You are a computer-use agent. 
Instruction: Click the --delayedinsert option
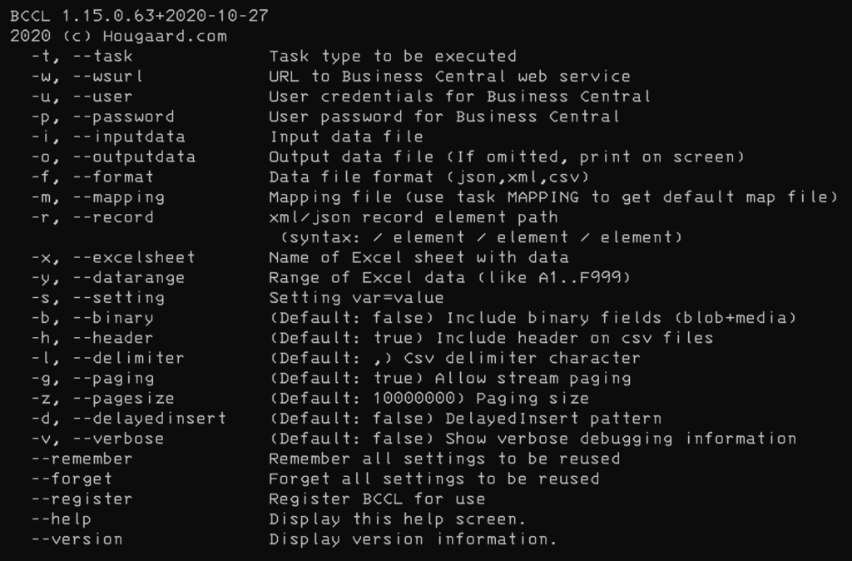click(x=128, y=419)
